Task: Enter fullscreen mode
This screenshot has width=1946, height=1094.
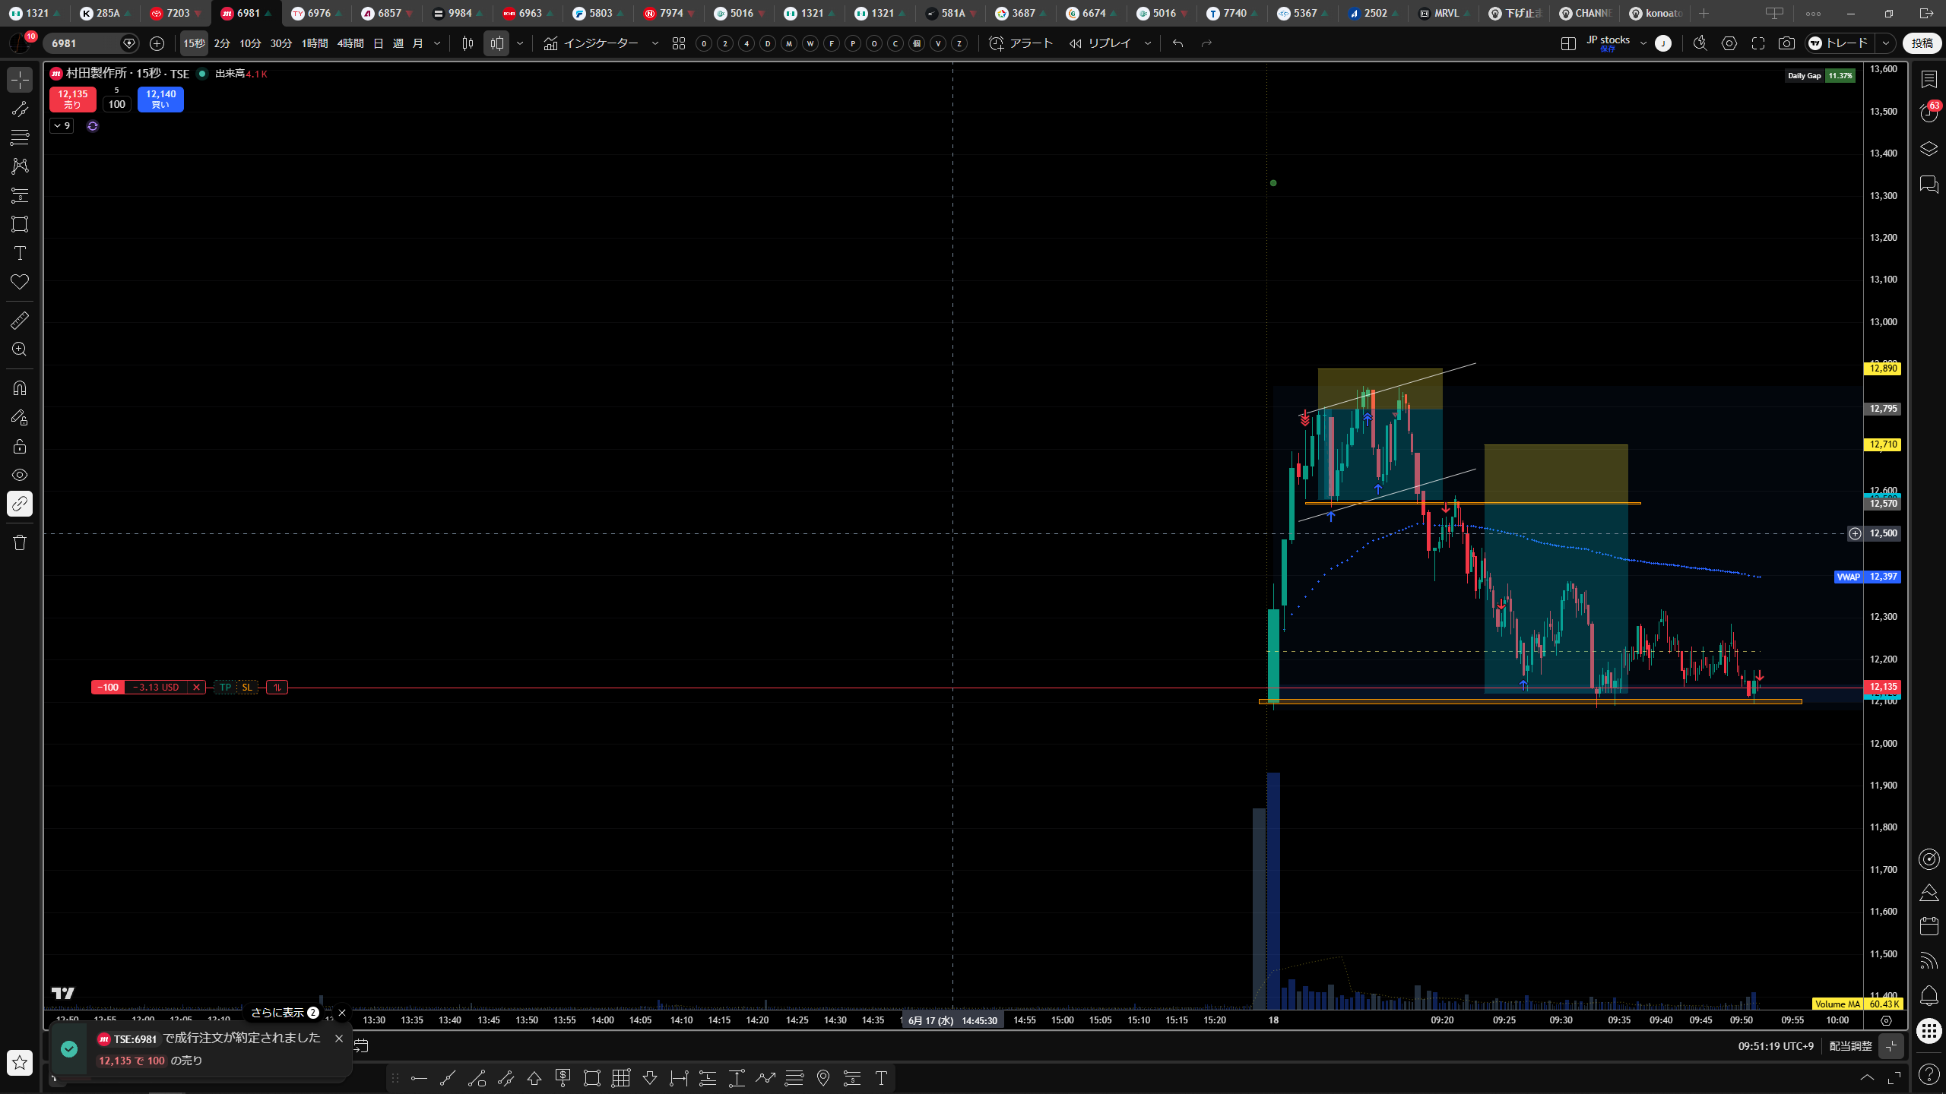Action: point(1758,43)
